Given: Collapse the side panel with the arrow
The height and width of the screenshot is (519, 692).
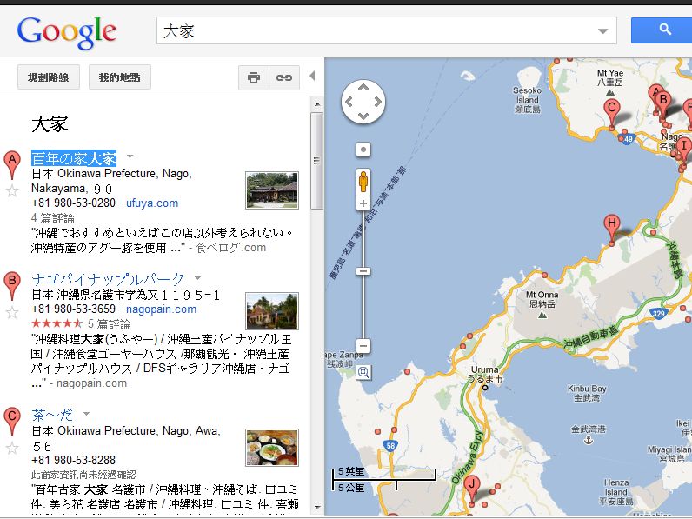Looking at the screenshot, I should point(312,76).
